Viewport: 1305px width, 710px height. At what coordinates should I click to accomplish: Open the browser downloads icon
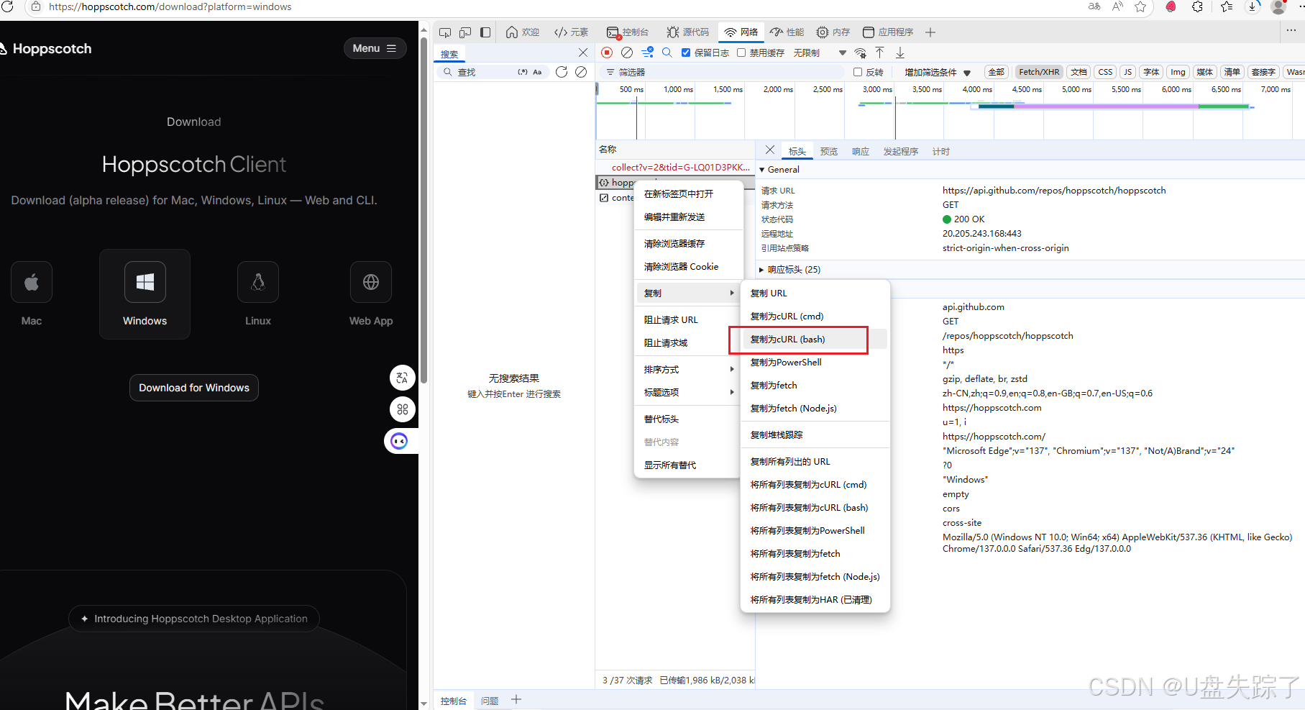pos(1253,6)
